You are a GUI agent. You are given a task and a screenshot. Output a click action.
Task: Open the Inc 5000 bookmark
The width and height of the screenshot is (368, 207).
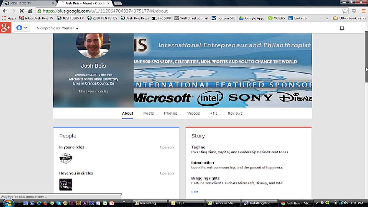pyautogui.click(x=161, y=18)
